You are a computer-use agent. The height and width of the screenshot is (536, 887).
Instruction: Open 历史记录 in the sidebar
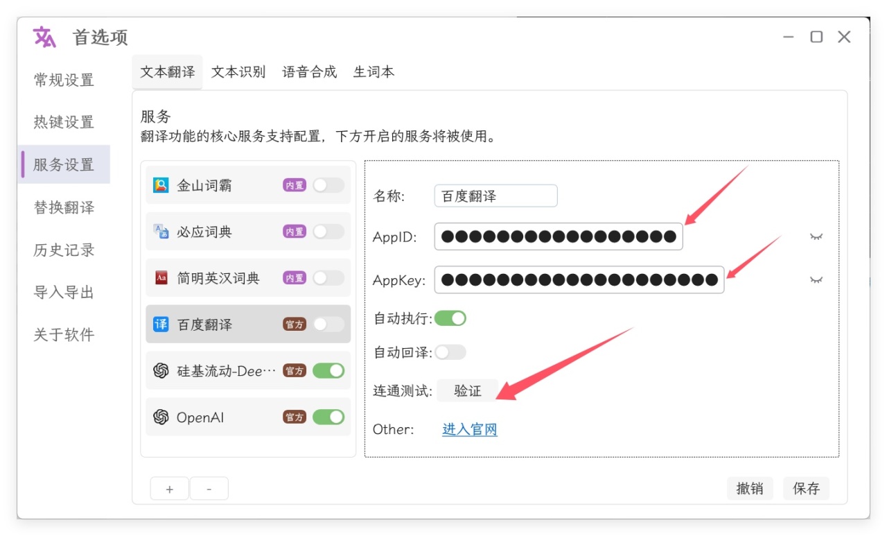pos(64,250)
